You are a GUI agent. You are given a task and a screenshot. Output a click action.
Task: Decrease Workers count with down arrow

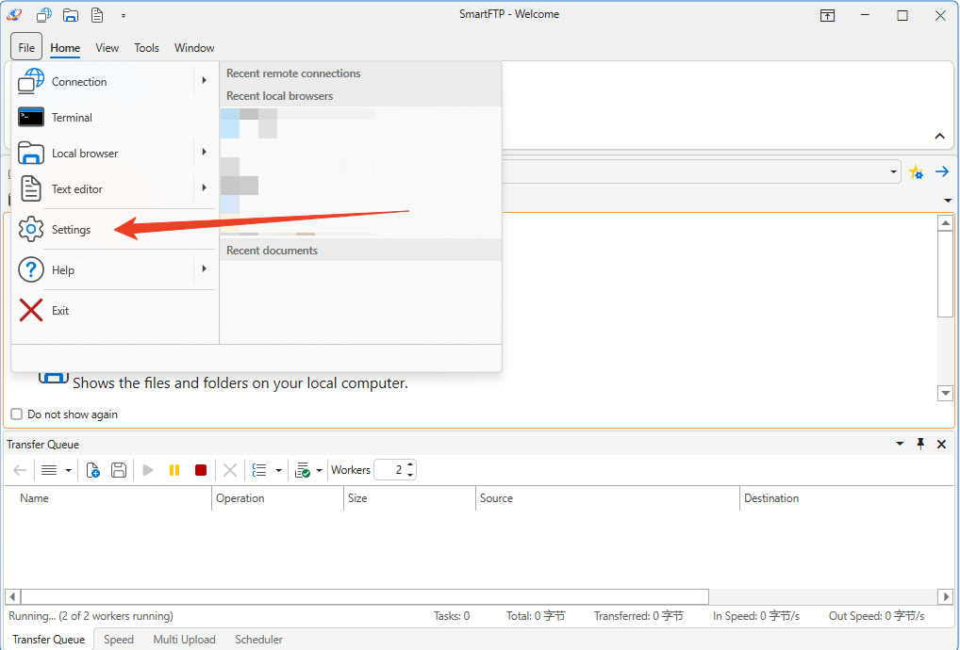pos(410,475)
